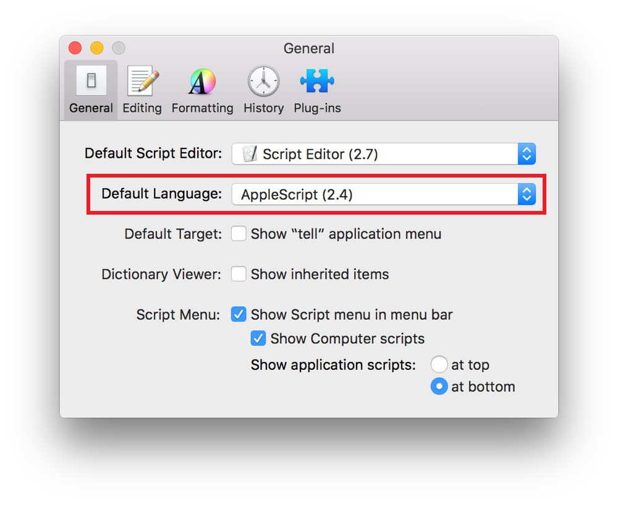The height and width of the screenshot is (506, 618).
Task: Select the General preferences pane icon
Action: [90, 87]
